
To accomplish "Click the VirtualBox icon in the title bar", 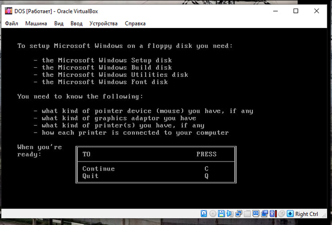I will click(x=8, y=11).
